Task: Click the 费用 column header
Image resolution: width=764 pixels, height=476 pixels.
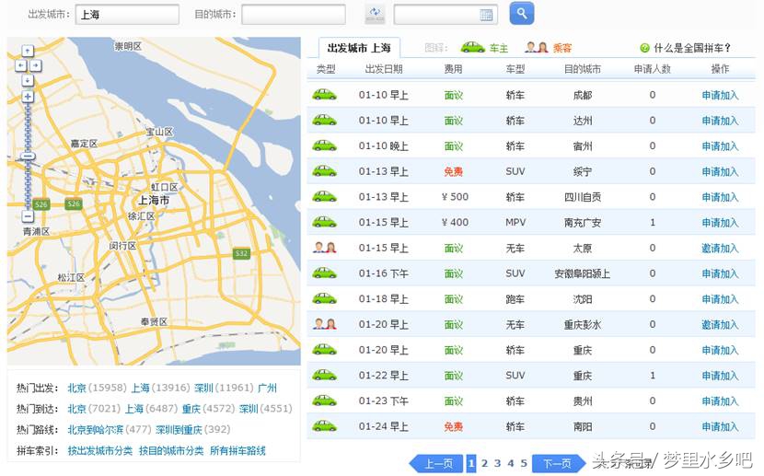Action: 453,69
